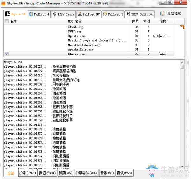Select code line 0010FC28 精灵卓越格挡盾

[x=40, y=67]
